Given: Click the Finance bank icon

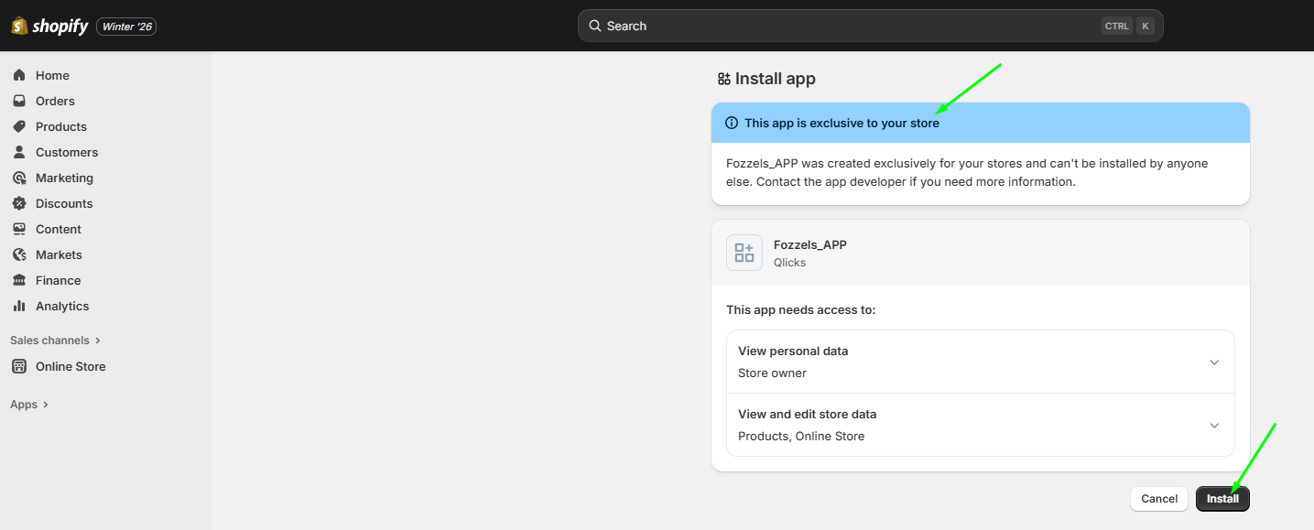Looking at the screenshot, I should (x=19, y=280).
